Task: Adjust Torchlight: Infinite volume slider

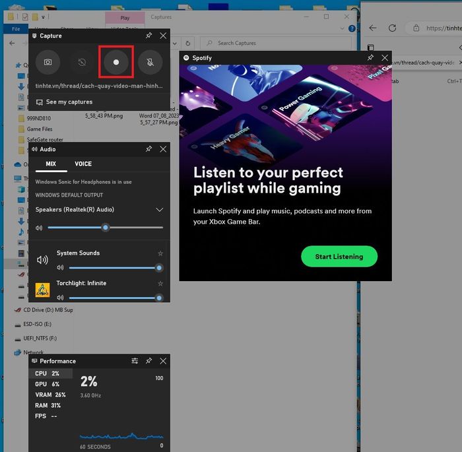Action: click(115, 298)
